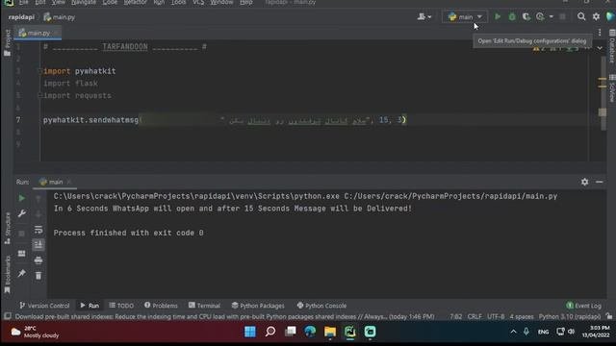Open File Explorer from the taskbar
616x346 pixels.
pyautogui.click(x=330, y=332)
